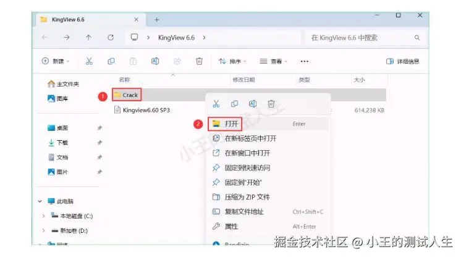Click KingView 6.6 in the address path
Screen dimensions: 461x257
pyautogui.click(x=176, y=38)
